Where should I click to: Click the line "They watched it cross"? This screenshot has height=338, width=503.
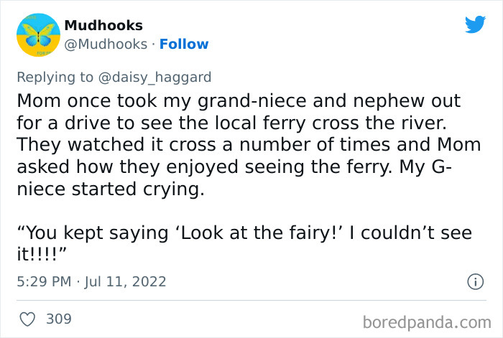click(248, 144)
